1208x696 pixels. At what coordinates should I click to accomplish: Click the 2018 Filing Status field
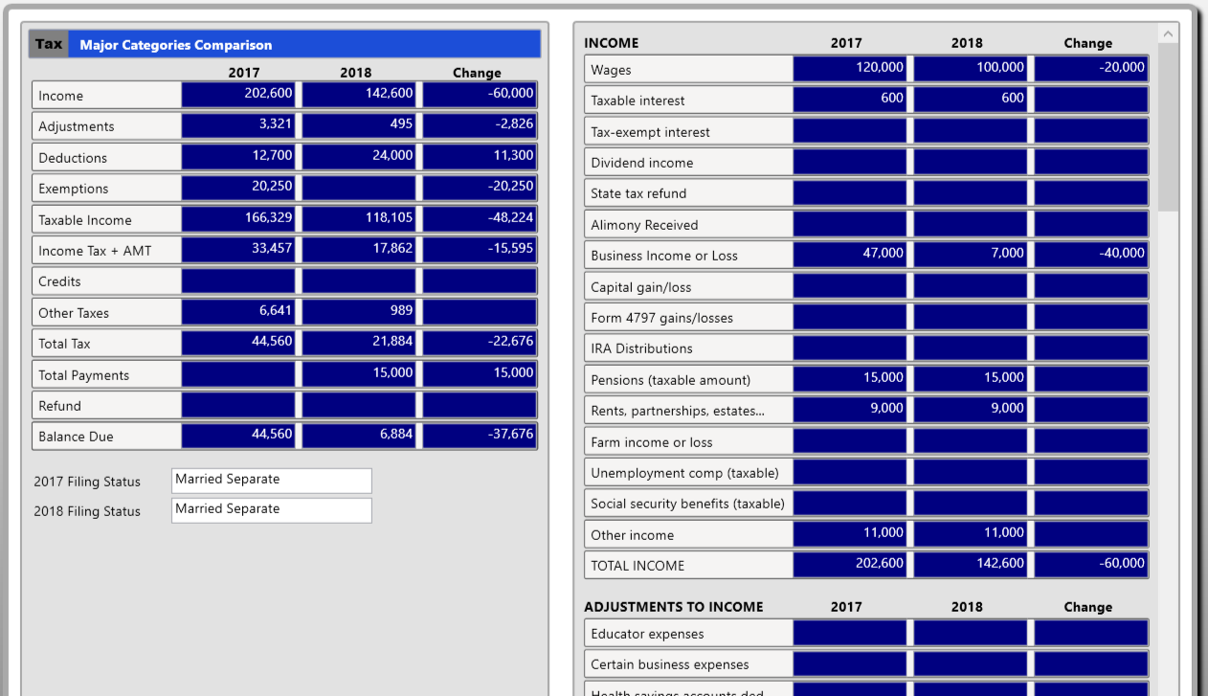pos(272,510)
